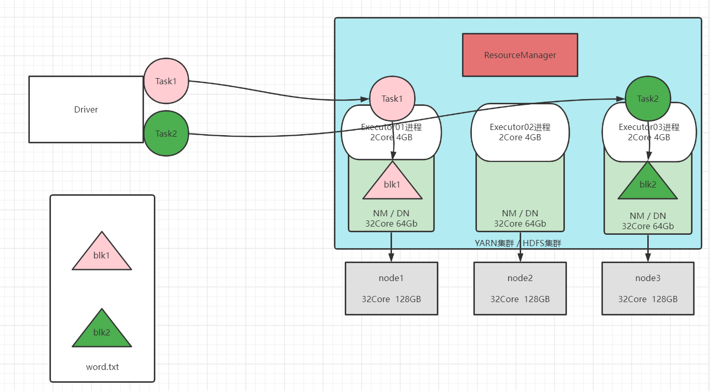This screenshot has height=391, width=710.
Task: Select the node2 gray box
Action: [520, 288]
